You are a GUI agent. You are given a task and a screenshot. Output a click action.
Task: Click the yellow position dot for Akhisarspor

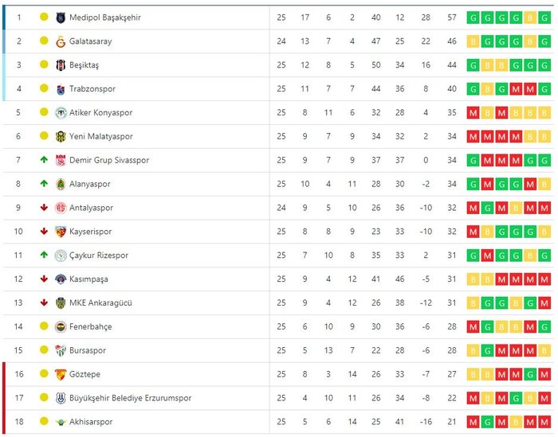[x=44, y=422]
